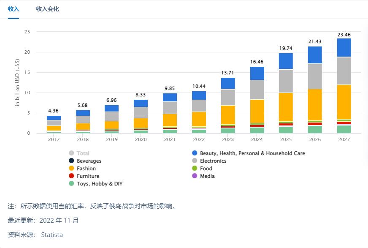Click the 23.46 data label
This screenshot has width=368, height=248.
pos(344,34)
